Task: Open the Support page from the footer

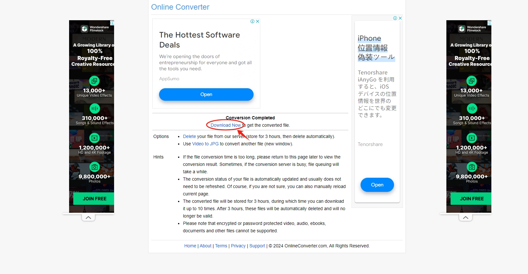Action: pos(257,246)
